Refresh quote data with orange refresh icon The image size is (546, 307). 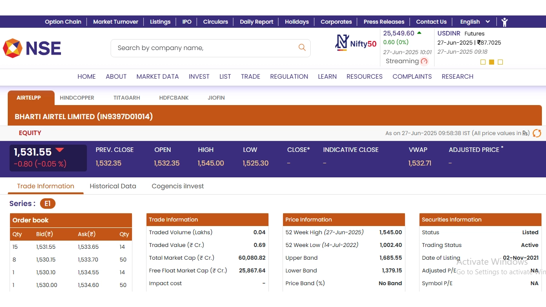tap(537, 133)
